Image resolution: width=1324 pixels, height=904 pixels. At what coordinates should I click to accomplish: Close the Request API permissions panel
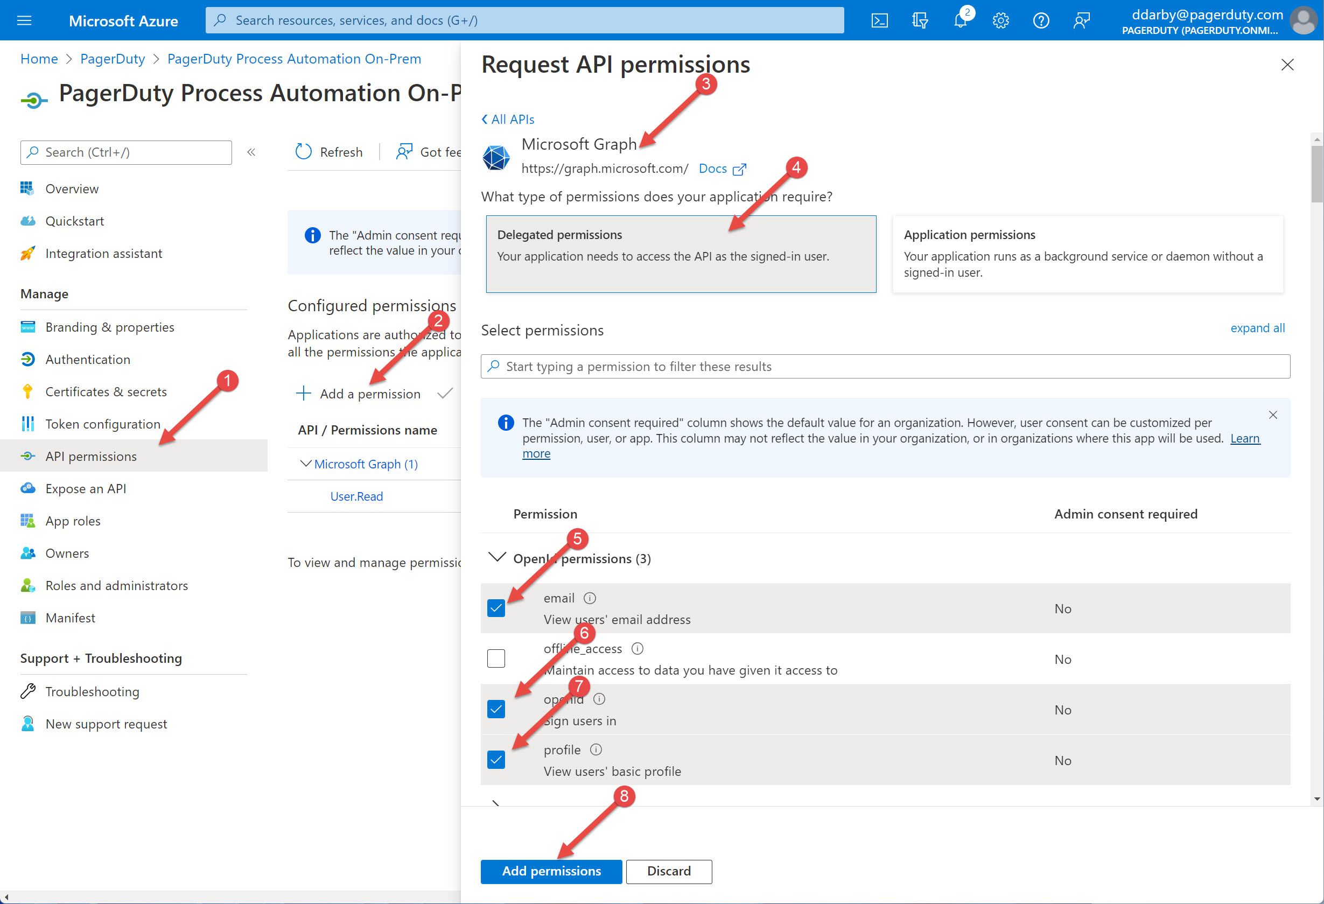point(1287,65)
